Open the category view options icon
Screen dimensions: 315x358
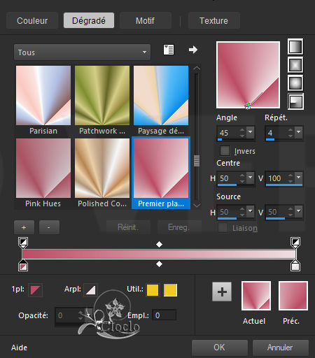point(169,50)
